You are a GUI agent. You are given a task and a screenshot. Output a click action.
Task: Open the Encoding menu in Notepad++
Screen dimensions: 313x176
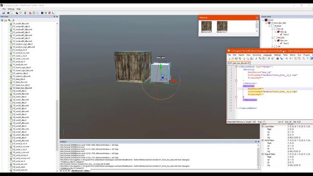[x=257, y=55]
